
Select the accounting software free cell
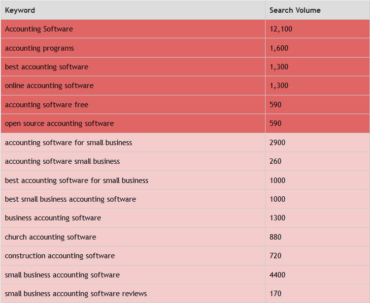click(133, 105)
